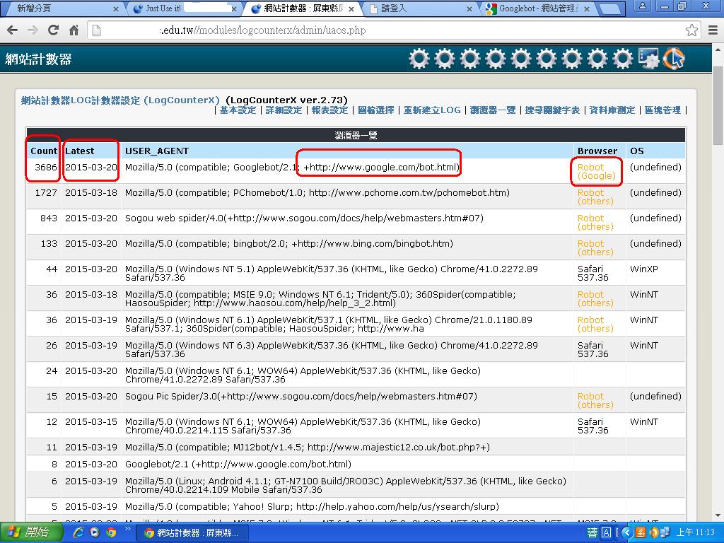Image resolution: width=724 pixels, height=543 pixels.
Task: Click the lifebuoy help icon in header
Action: pos(673,59)
